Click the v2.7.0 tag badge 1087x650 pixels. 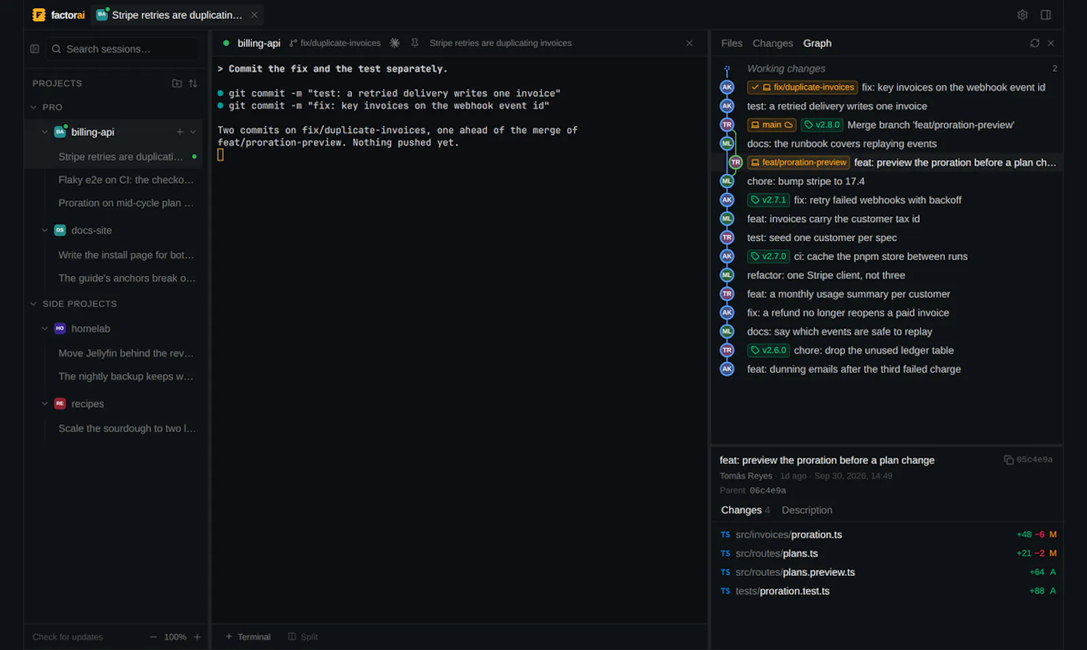[768, 257]
